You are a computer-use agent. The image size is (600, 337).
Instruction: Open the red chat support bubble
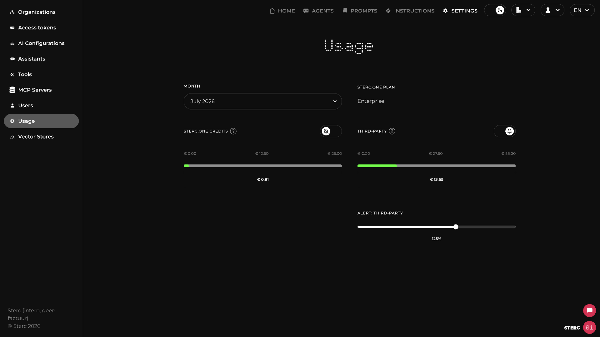[589, 310]
